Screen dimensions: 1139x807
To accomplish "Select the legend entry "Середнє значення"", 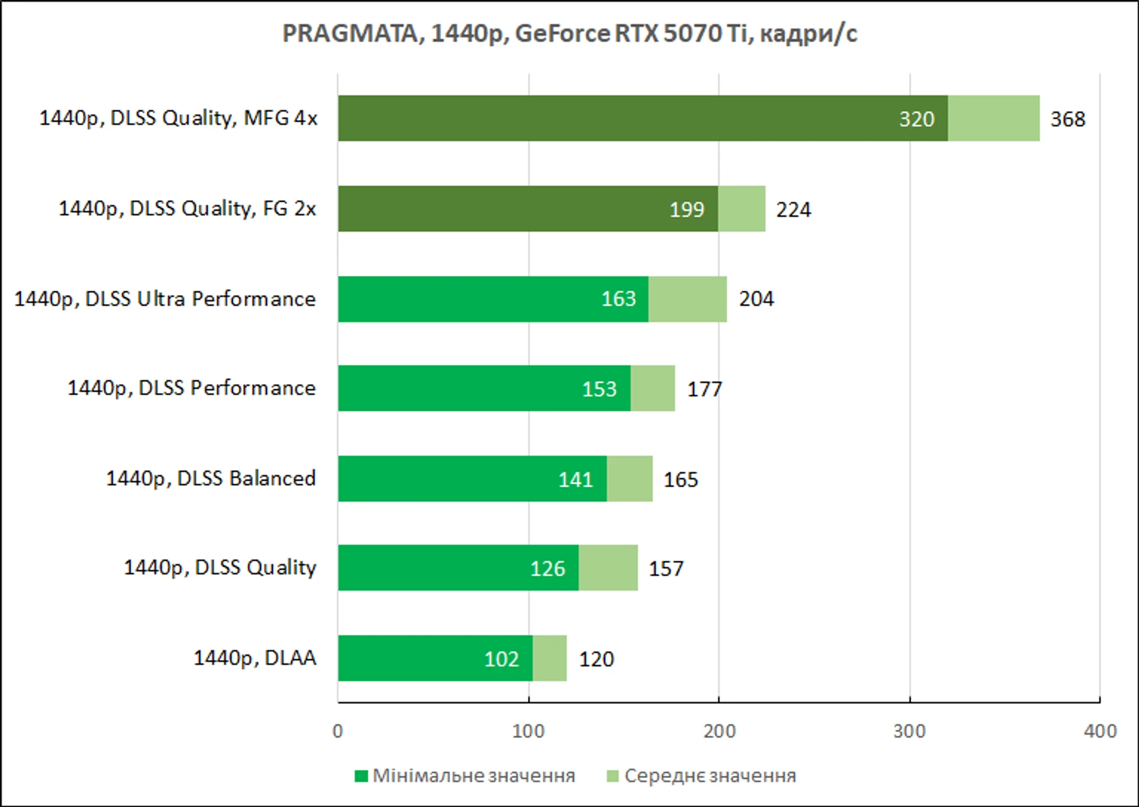I will point(710,776).
